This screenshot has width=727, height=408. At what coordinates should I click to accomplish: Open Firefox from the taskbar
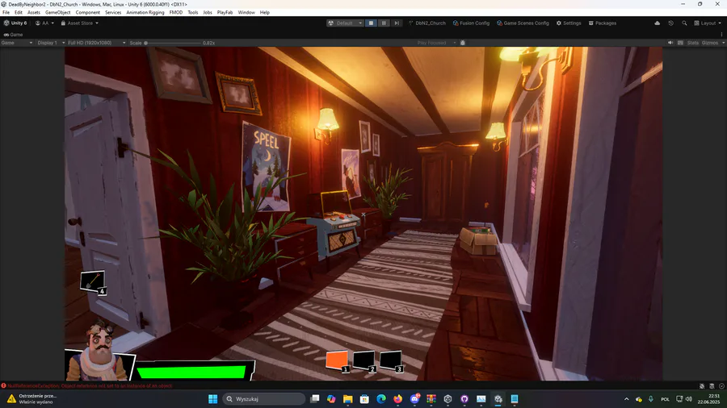pyautogui.click(x=397, y=399)
